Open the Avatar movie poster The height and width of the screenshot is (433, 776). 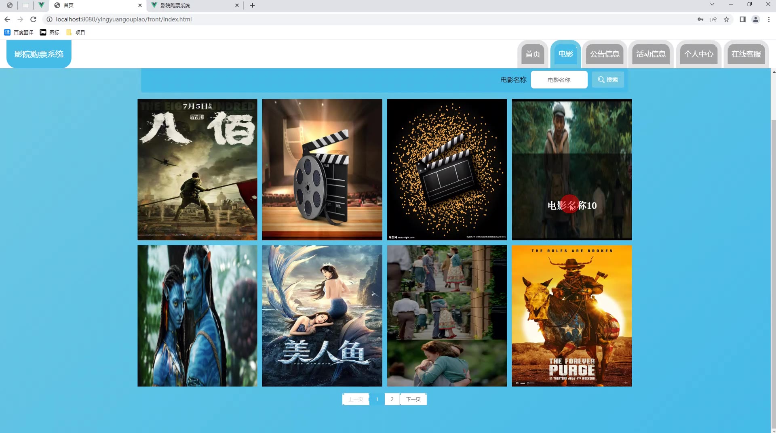pos(197,316)
